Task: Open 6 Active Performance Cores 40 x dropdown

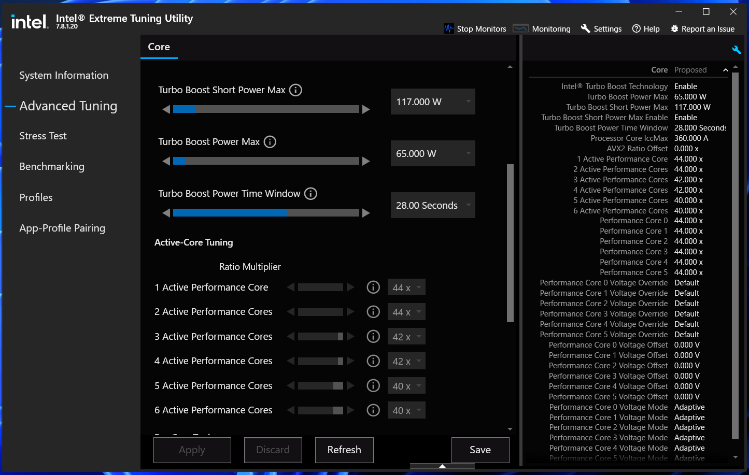Action: (x=406, y=410)
